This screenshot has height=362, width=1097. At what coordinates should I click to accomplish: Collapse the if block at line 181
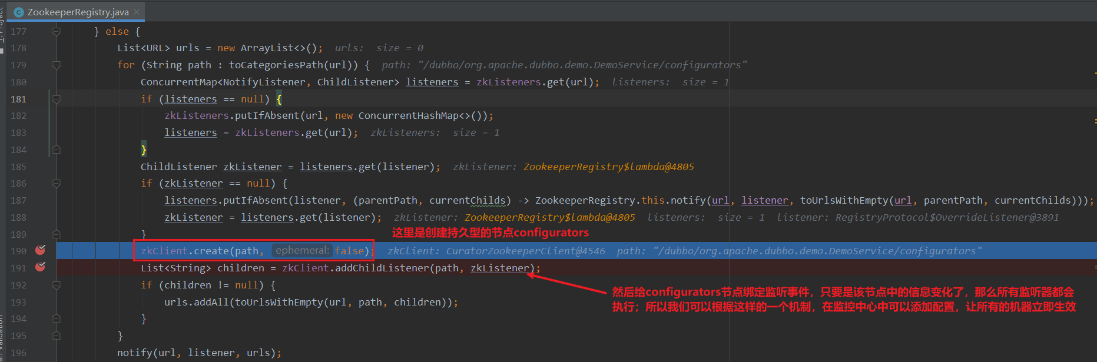pyautogui.click(x=57, y=99)
